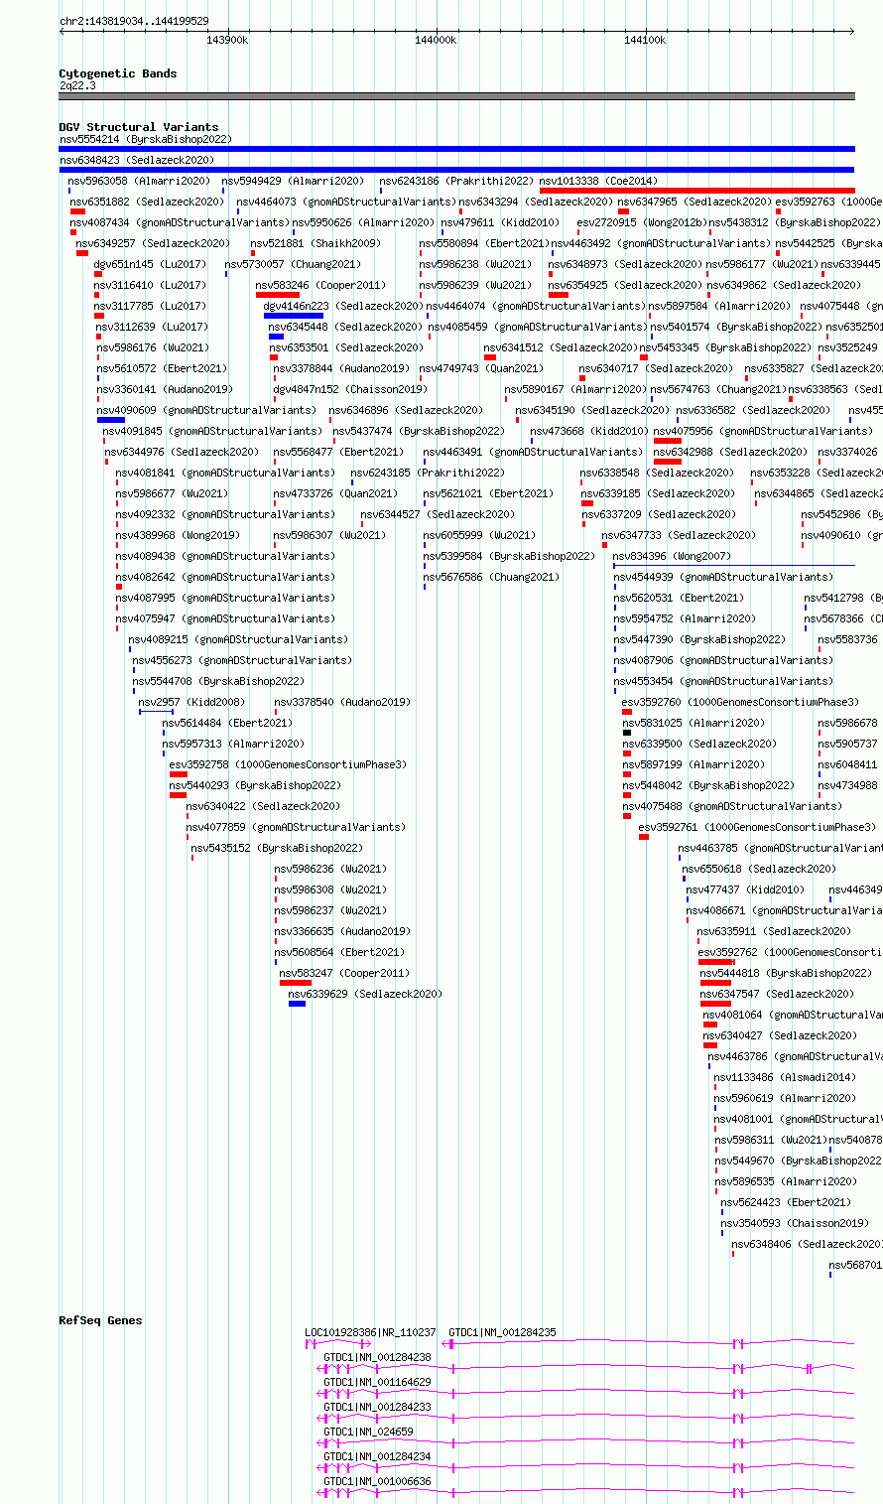883x1504 pixels.
Task: Click the 144100k ruler tick label
Action: pyautogui.click(x=645, y=40)
